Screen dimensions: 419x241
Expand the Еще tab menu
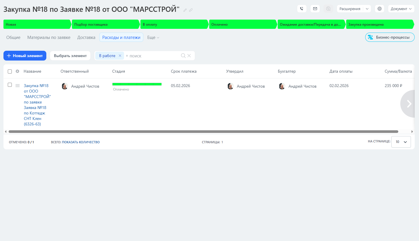pyautogui.click(x=153, y=37)
